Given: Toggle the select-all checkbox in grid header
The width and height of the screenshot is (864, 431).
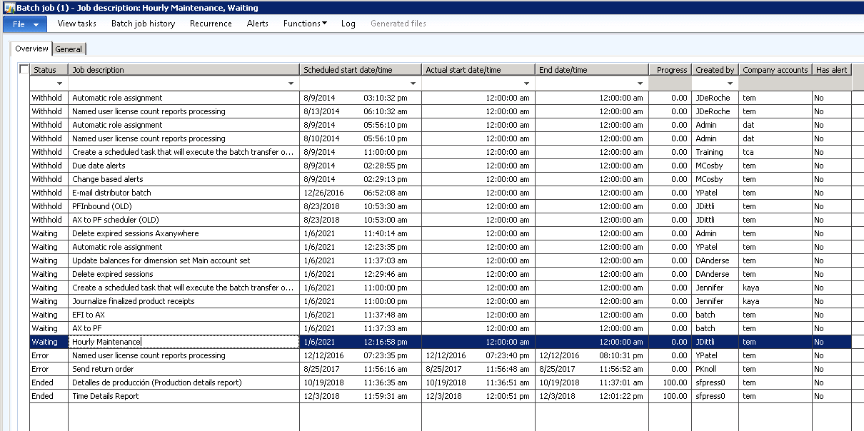Looking at the screenshot, I should coord(24,69).
